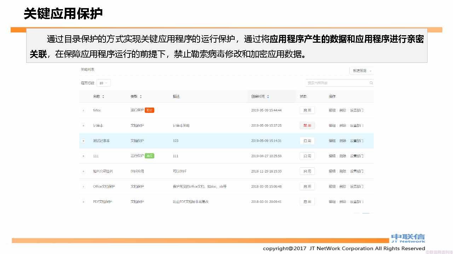Delete the 记事本 policy
Viewport: 453px width, 254px height.
[343, 126]
